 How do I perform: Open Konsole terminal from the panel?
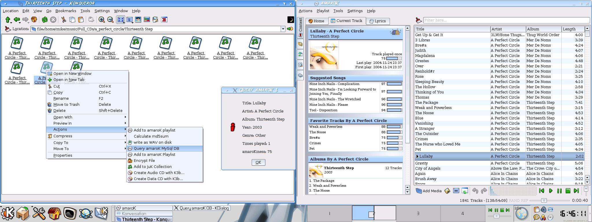point(70,213)
